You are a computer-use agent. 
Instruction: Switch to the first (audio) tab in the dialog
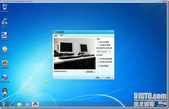(56, 36)
